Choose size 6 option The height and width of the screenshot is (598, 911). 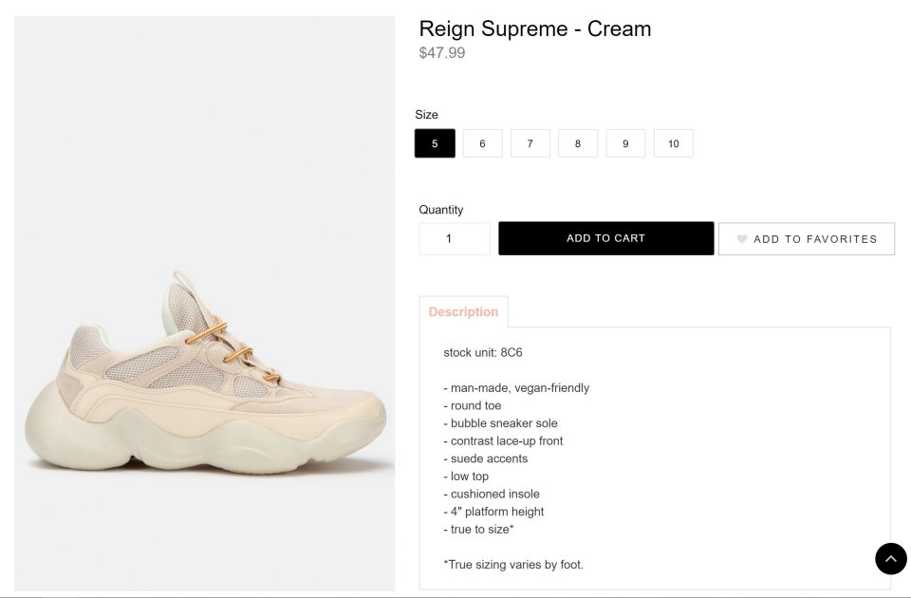click(x=482, y=143)
